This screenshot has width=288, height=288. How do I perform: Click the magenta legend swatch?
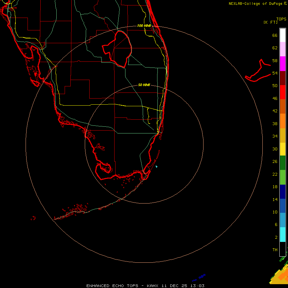click(x=283, y=64)
